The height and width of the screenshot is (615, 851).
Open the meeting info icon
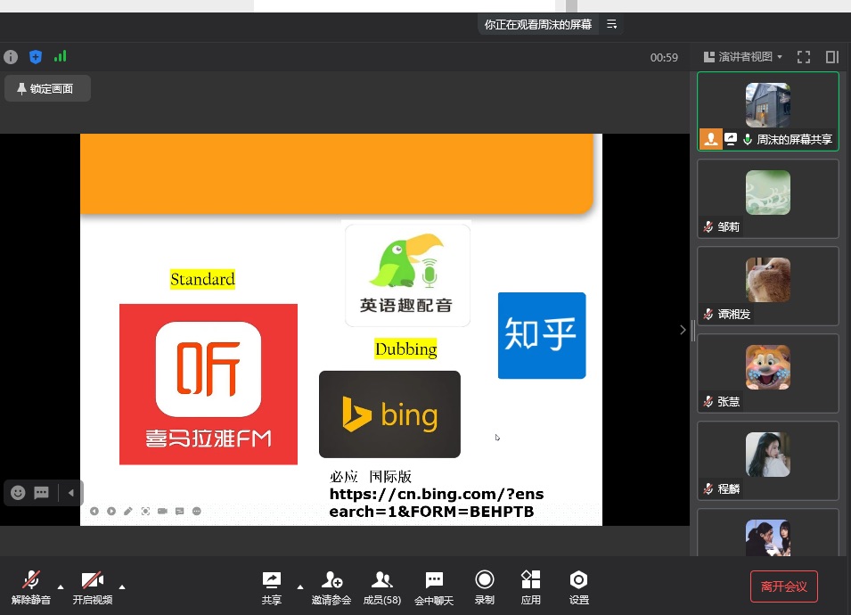(11, 57)
